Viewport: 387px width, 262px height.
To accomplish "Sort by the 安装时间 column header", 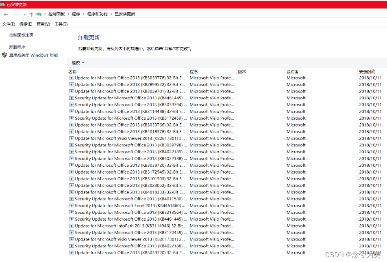I will click(367, 72).
